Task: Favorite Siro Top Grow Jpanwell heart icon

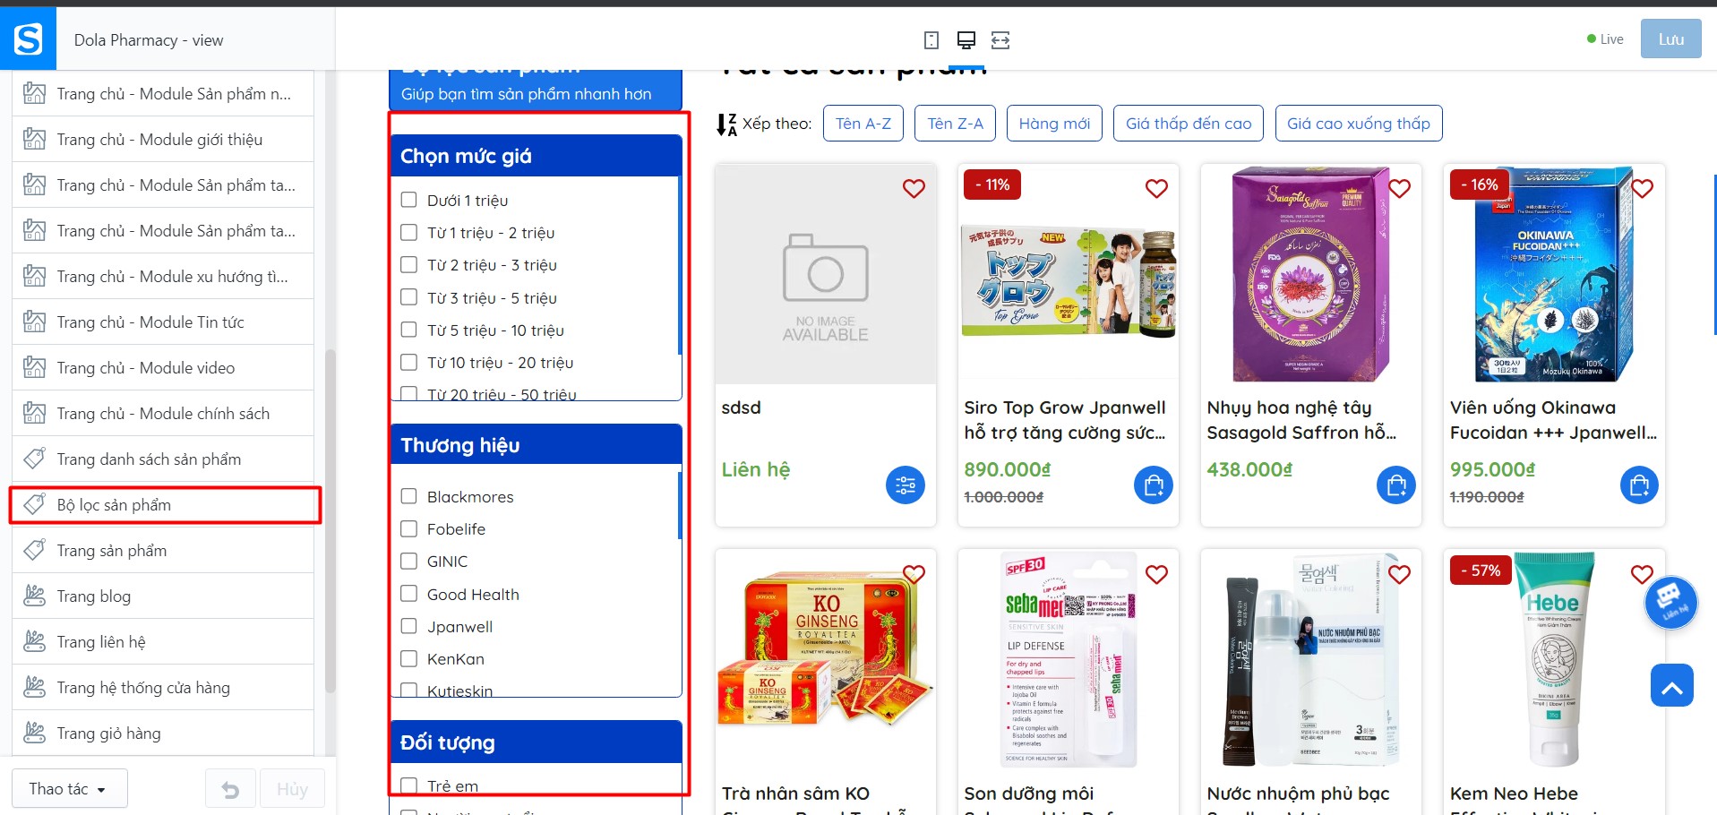Action: 1156,188
